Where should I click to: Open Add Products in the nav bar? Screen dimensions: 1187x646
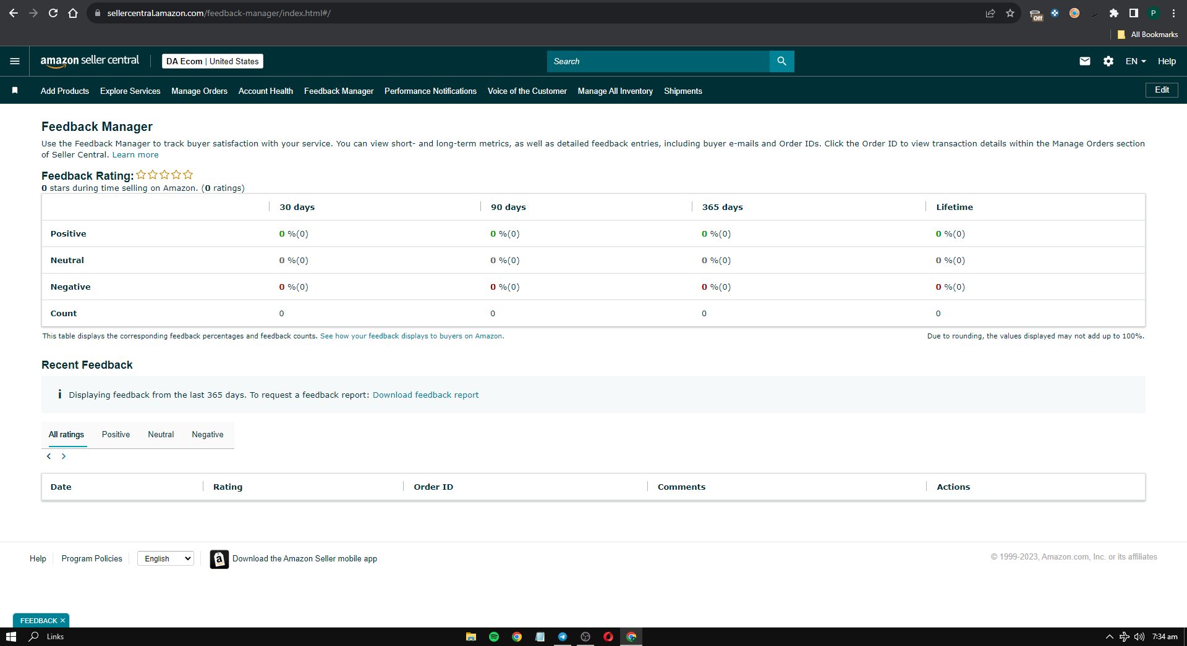tap(65, 91)
